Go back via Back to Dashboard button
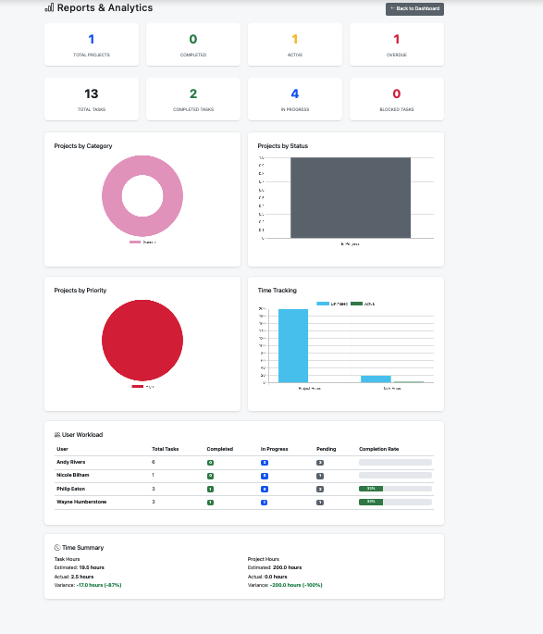The image size is (543, 634). click(x=414, y=9)
